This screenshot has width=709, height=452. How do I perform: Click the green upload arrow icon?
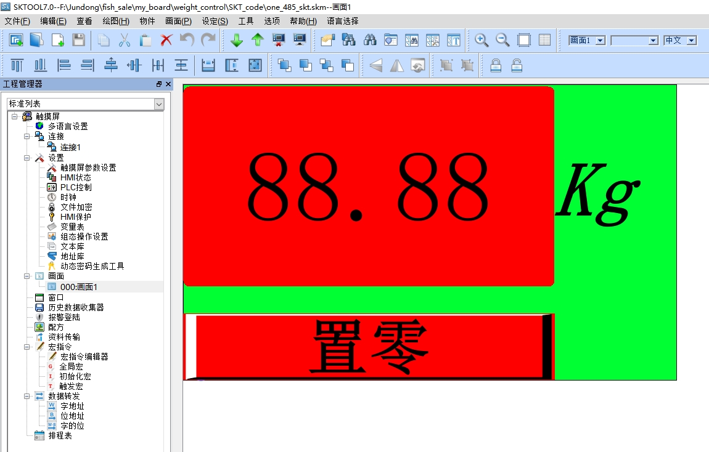click(257, 41)
